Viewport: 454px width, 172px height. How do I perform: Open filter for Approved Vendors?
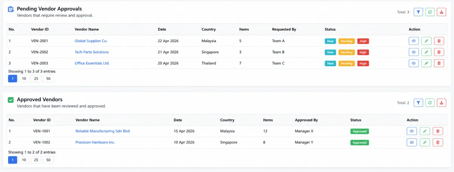click(418, 102)
